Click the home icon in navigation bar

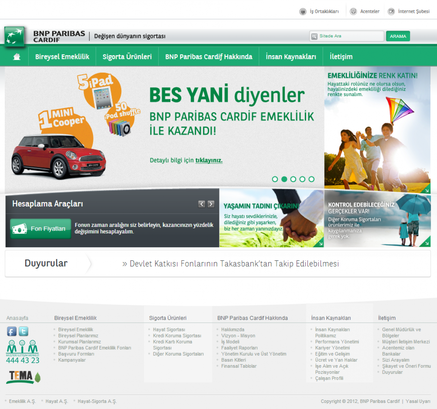[x=16, y=57]
